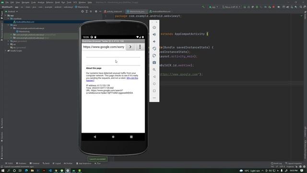Image resolution: width=307 pixels, height=173 pixels.
Task: Rotate emulator left icon
Action: point(154,49)
